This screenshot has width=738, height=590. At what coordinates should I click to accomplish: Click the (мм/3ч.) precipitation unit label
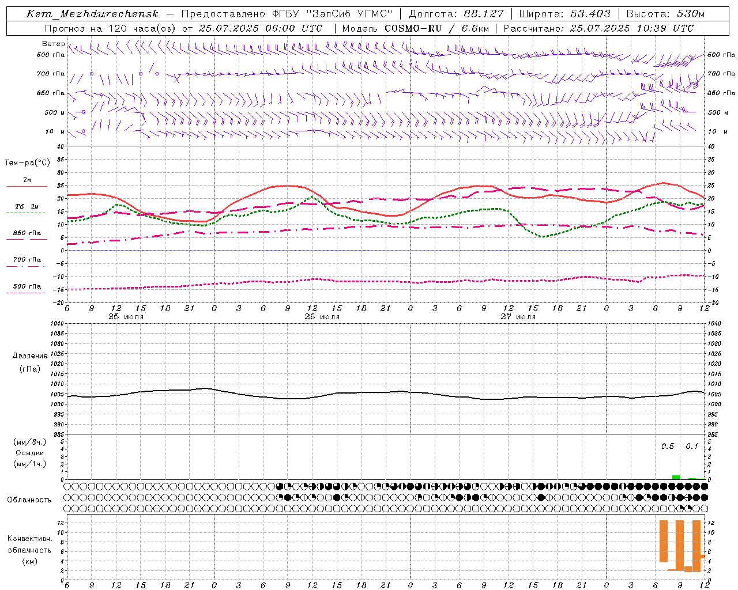(30, 442)
